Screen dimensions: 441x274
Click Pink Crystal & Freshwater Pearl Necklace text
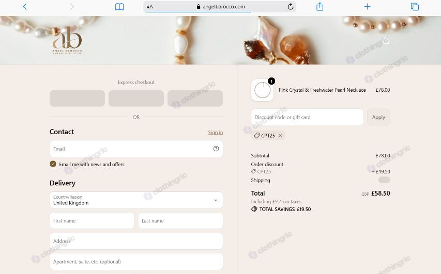click(322, 90)
